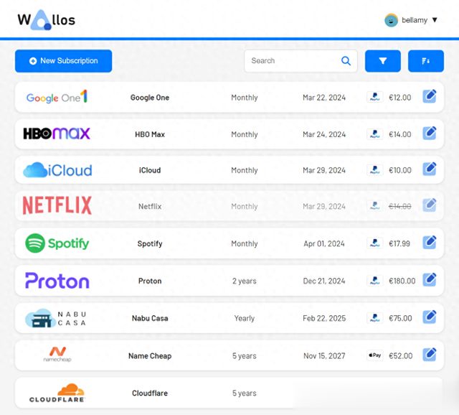
Task: Click the Mar 24, 2024 payment date
Action: (324, 134)
